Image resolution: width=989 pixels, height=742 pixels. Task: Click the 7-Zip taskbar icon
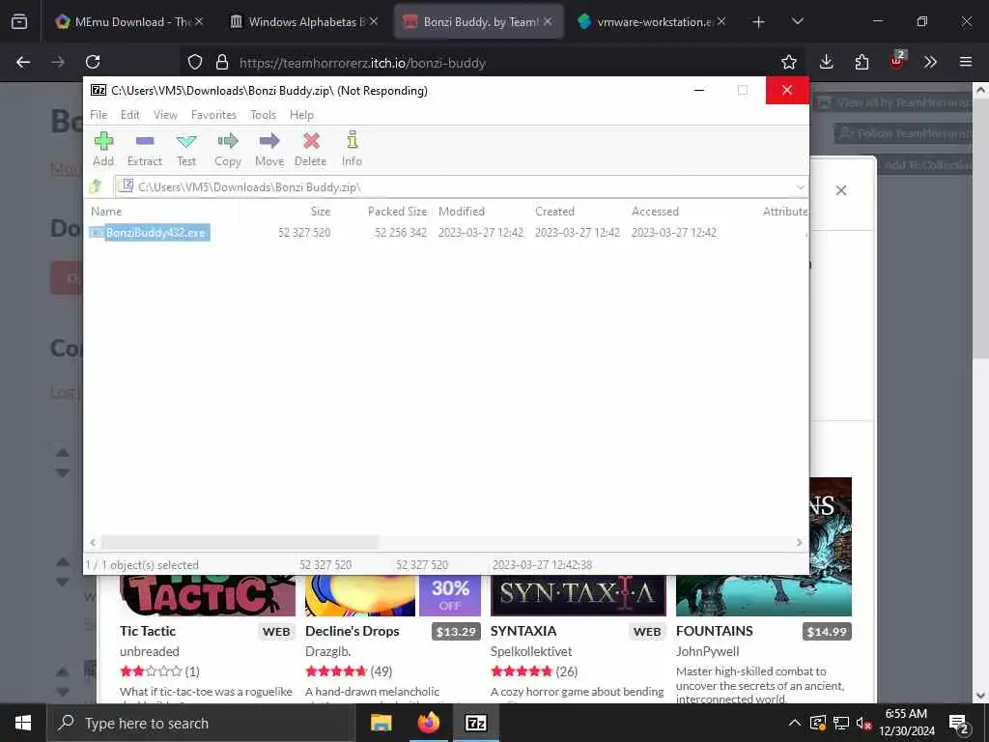tap(476, 723)
